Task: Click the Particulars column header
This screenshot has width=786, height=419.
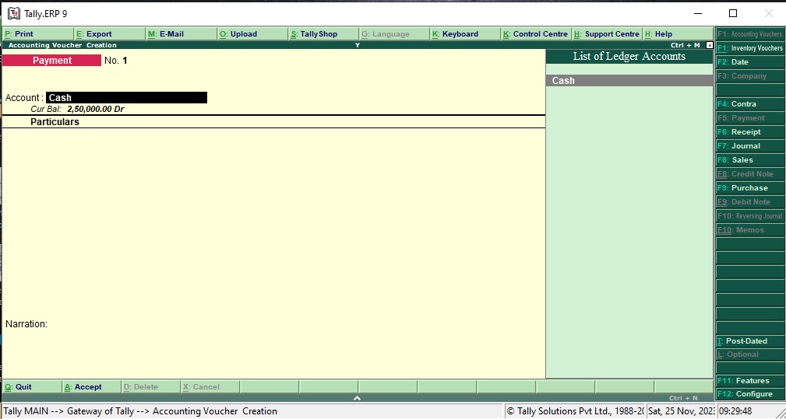Action: pyautogui.click(x=55, y=122)
